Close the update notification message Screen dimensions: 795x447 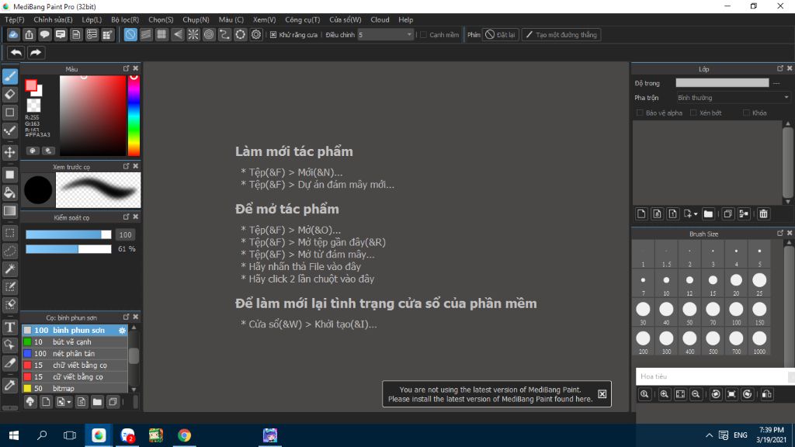[602, 394]
